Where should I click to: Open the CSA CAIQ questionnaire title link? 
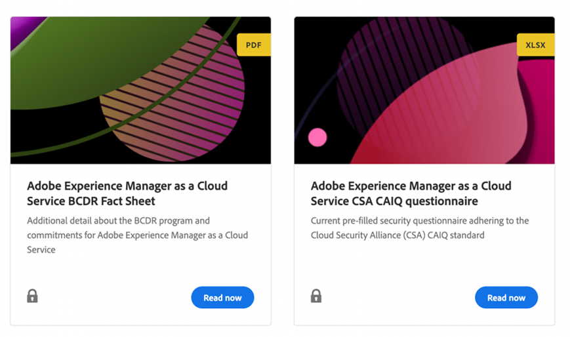pos(411,193)
